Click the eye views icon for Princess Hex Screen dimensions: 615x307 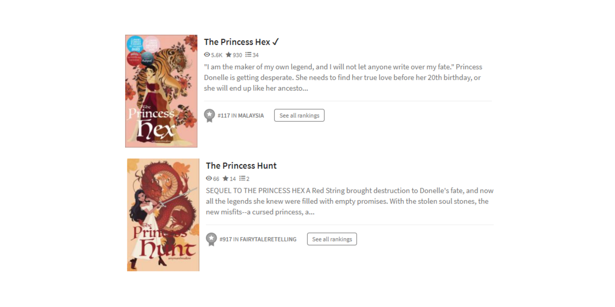[x=207, y=55]
